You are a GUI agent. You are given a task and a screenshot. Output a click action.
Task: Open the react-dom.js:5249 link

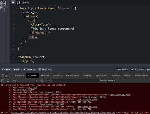(120, 95)
